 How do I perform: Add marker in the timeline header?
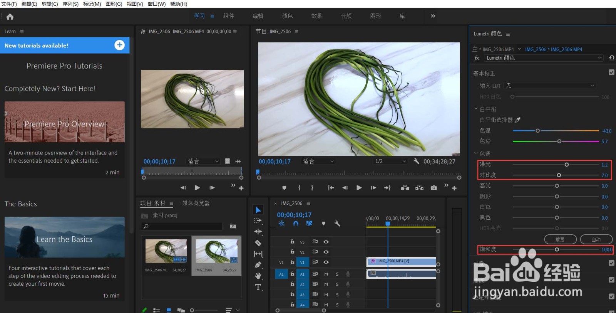click(x=323, y=223)
